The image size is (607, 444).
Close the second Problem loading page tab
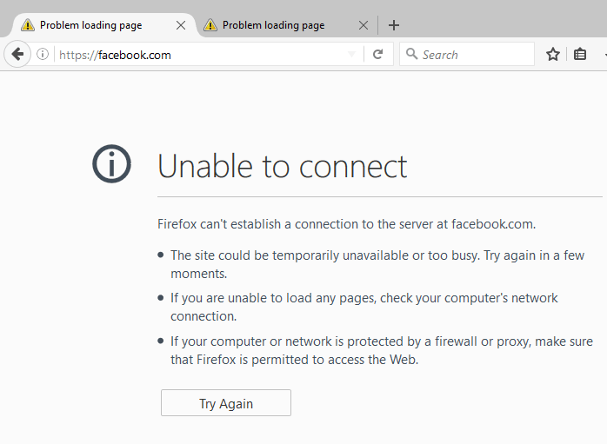364,25
